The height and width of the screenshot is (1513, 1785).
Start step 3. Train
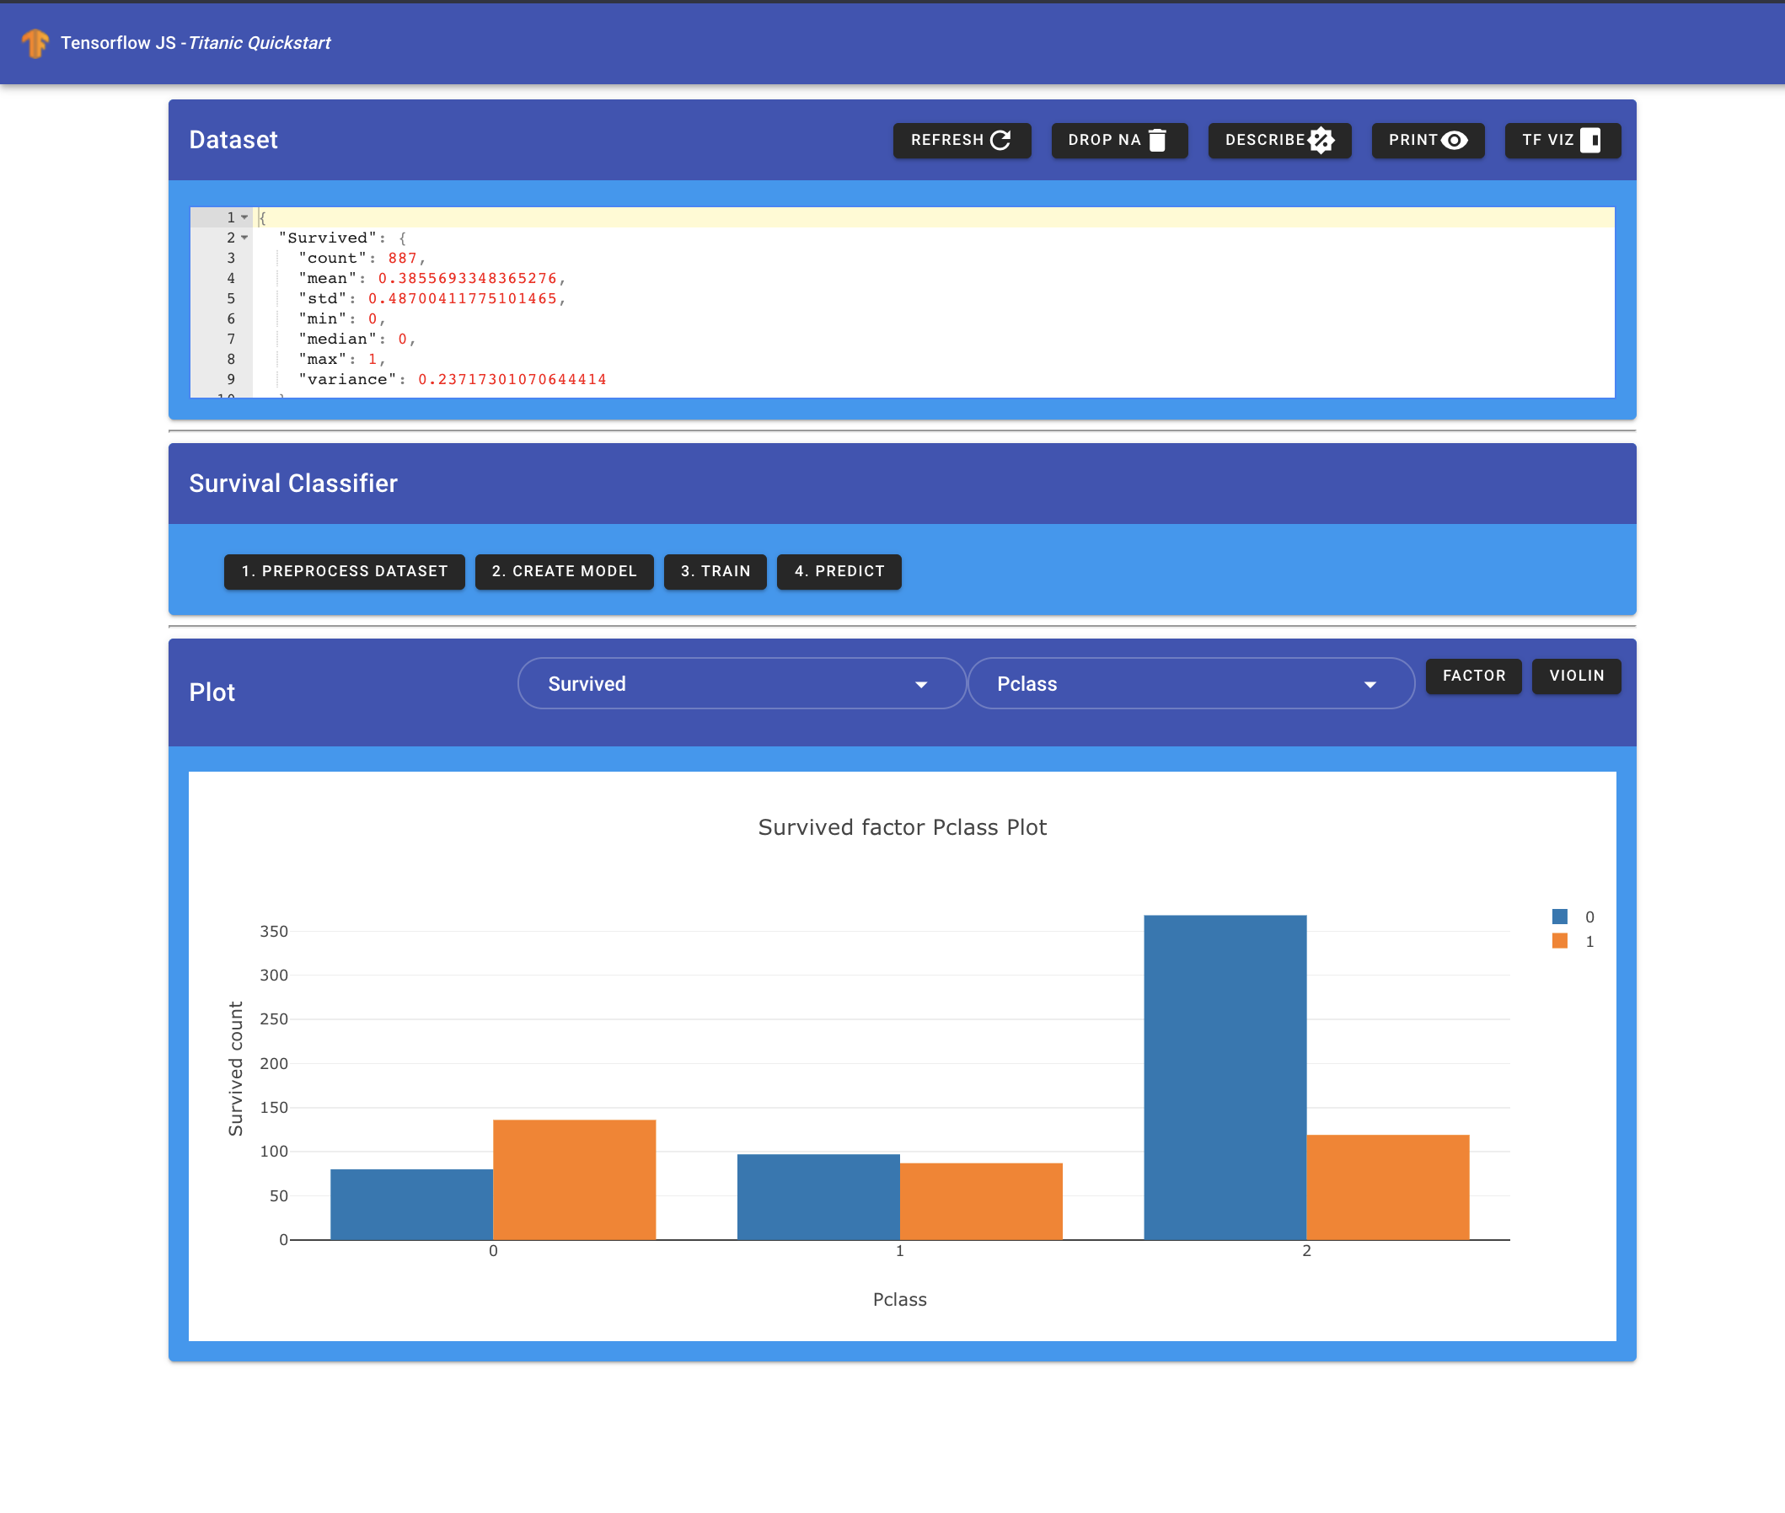[x=715, y=571]
